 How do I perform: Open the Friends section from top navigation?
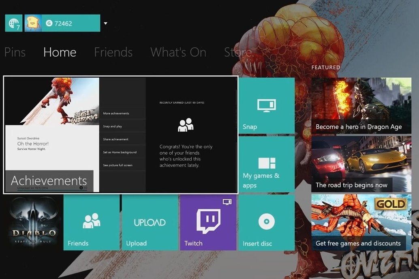[113, 52]
